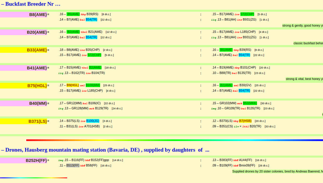Select the B40(MM) breeder label
323x183 pixels.
coord(38,103)
